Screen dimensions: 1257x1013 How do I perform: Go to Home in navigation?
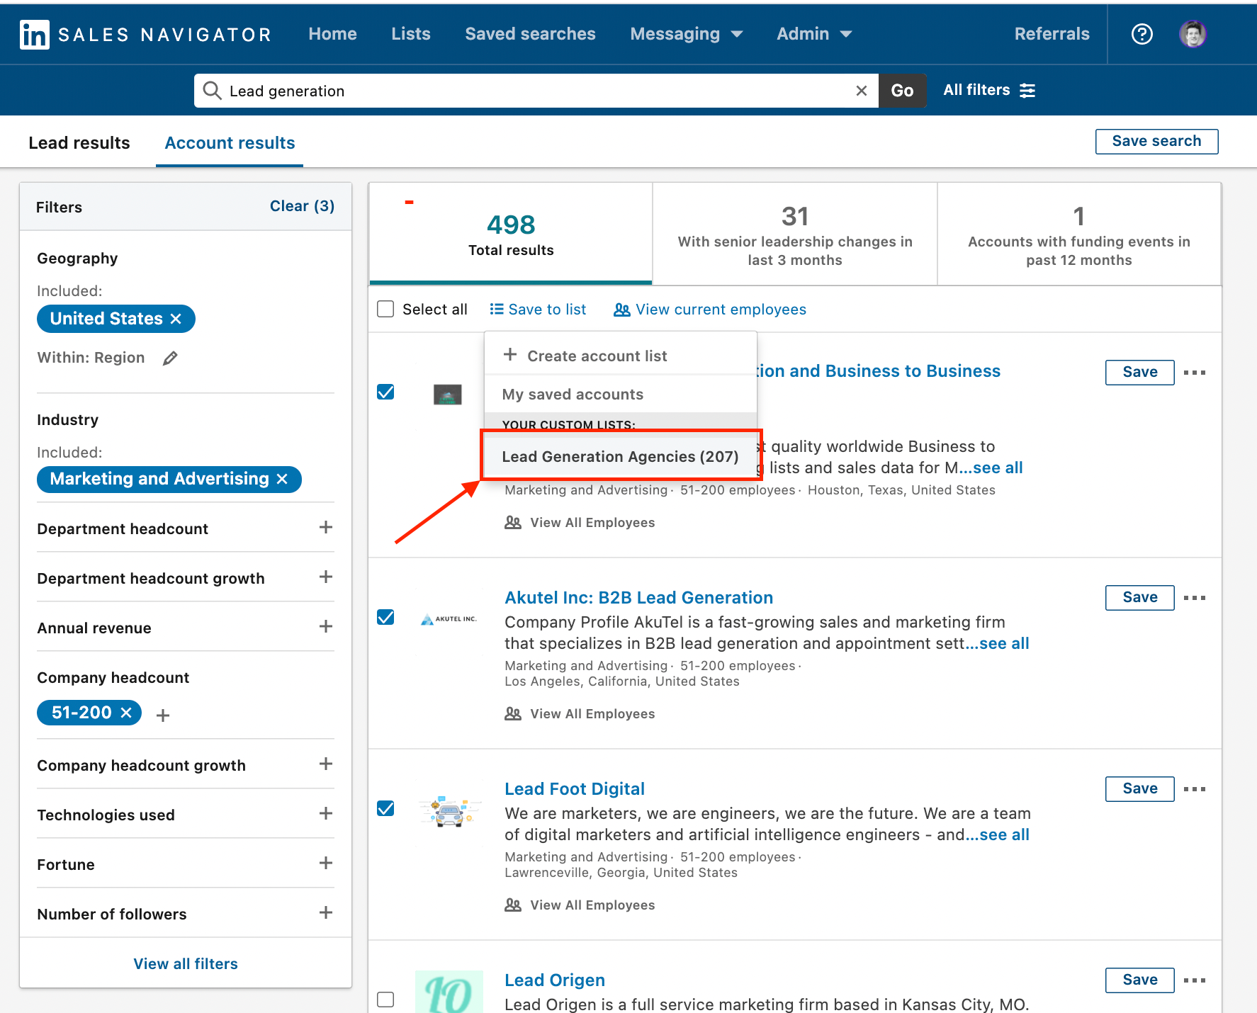click(332, 34)
